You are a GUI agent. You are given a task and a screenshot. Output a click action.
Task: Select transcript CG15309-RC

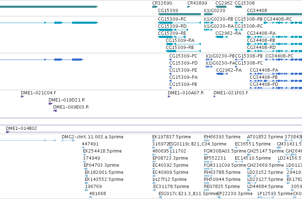tap(179, 23)
